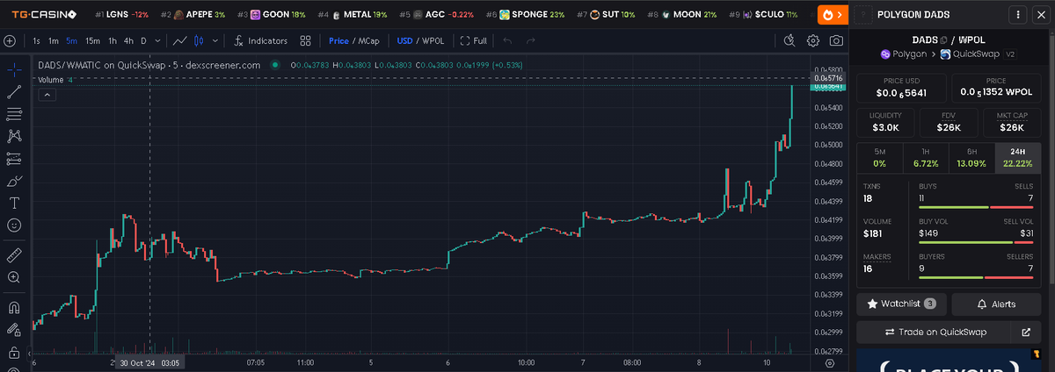Viewport: 1055px width, 372px height.
Task: Switch chart to Price view
Action: [x=338, y=40]
